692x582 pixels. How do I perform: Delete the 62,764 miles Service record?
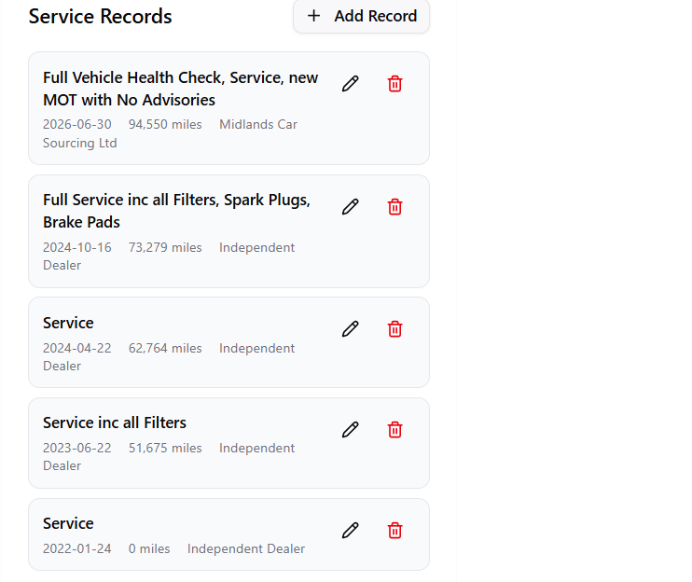(395, 328)
